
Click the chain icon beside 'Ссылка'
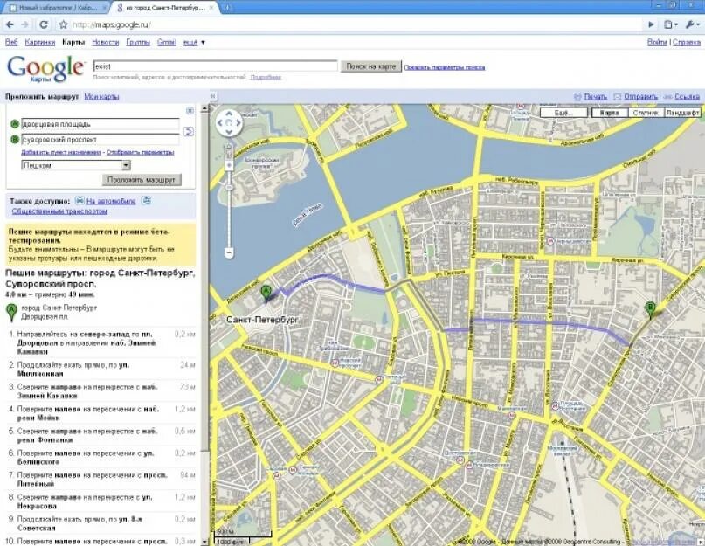pyautogui.click(x=668, y=97)
